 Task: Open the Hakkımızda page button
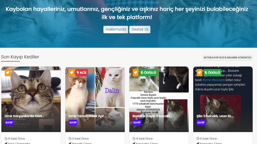116,30
